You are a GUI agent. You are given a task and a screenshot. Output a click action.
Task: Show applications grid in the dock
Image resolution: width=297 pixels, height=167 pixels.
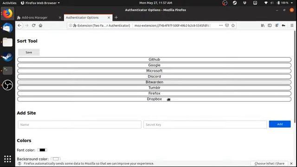pyautogui.click(x=7, y=159)
